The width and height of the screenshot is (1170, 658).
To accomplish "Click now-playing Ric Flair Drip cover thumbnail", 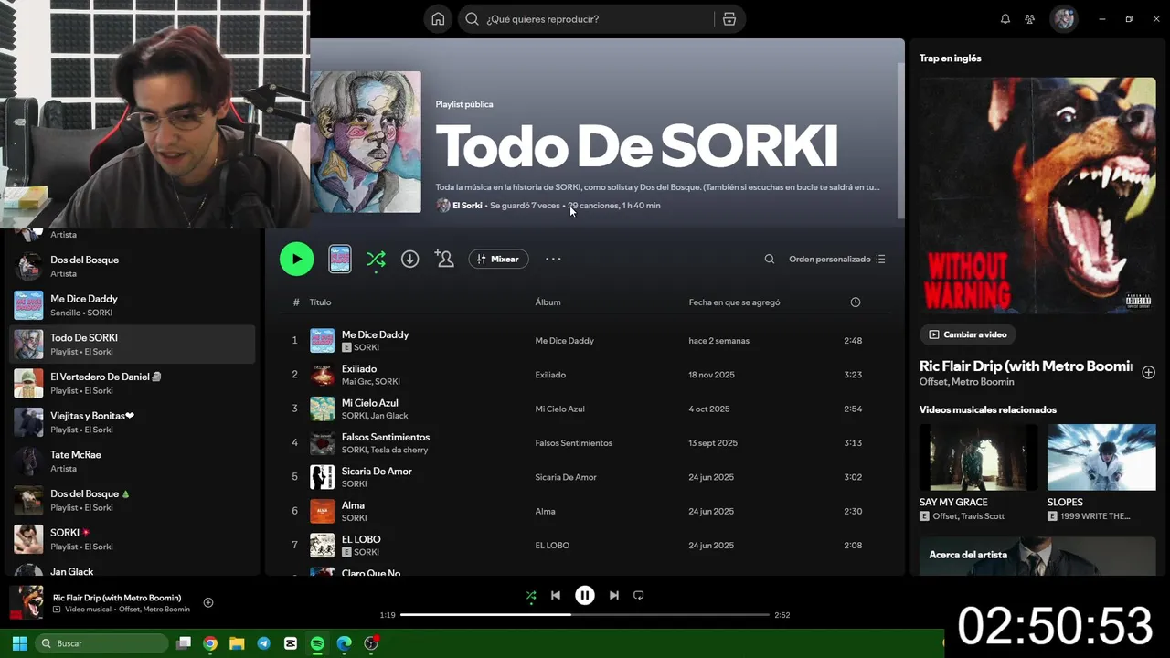I will pyautogui.click(x=27, y=603).
